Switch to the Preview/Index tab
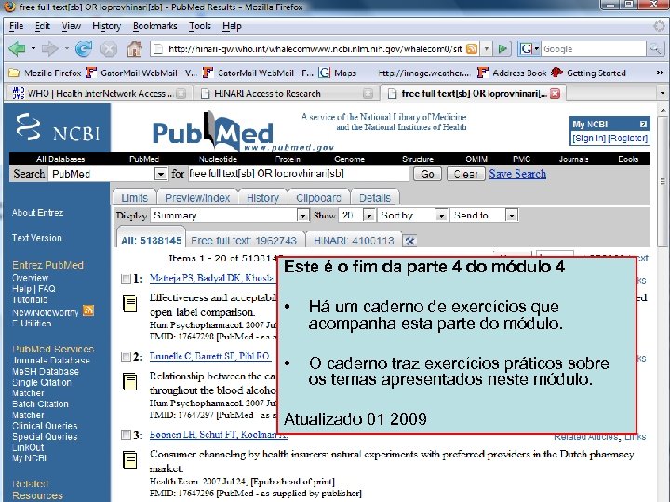The height and width of the screenshot is (502, 670). (x=197, y=198)
